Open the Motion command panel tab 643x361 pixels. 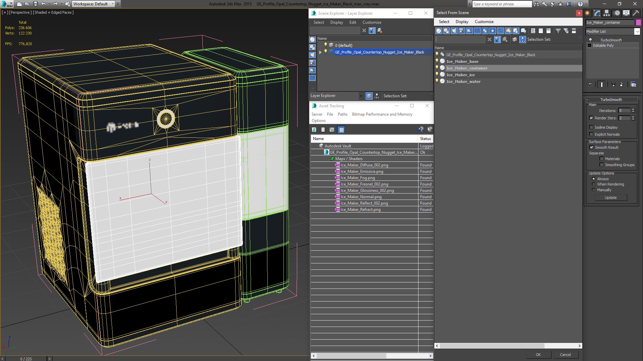[x=617, y=13]
